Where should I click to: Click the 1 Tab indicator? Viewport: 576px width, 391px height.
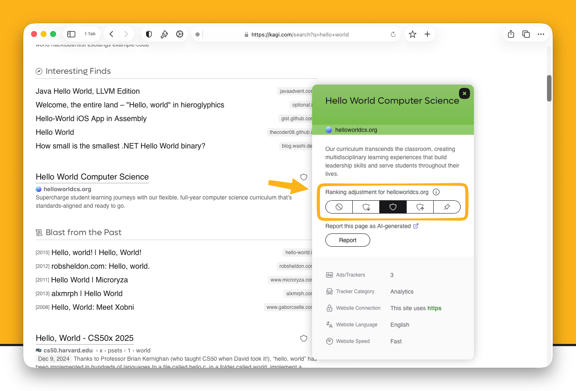pos(90,34)
